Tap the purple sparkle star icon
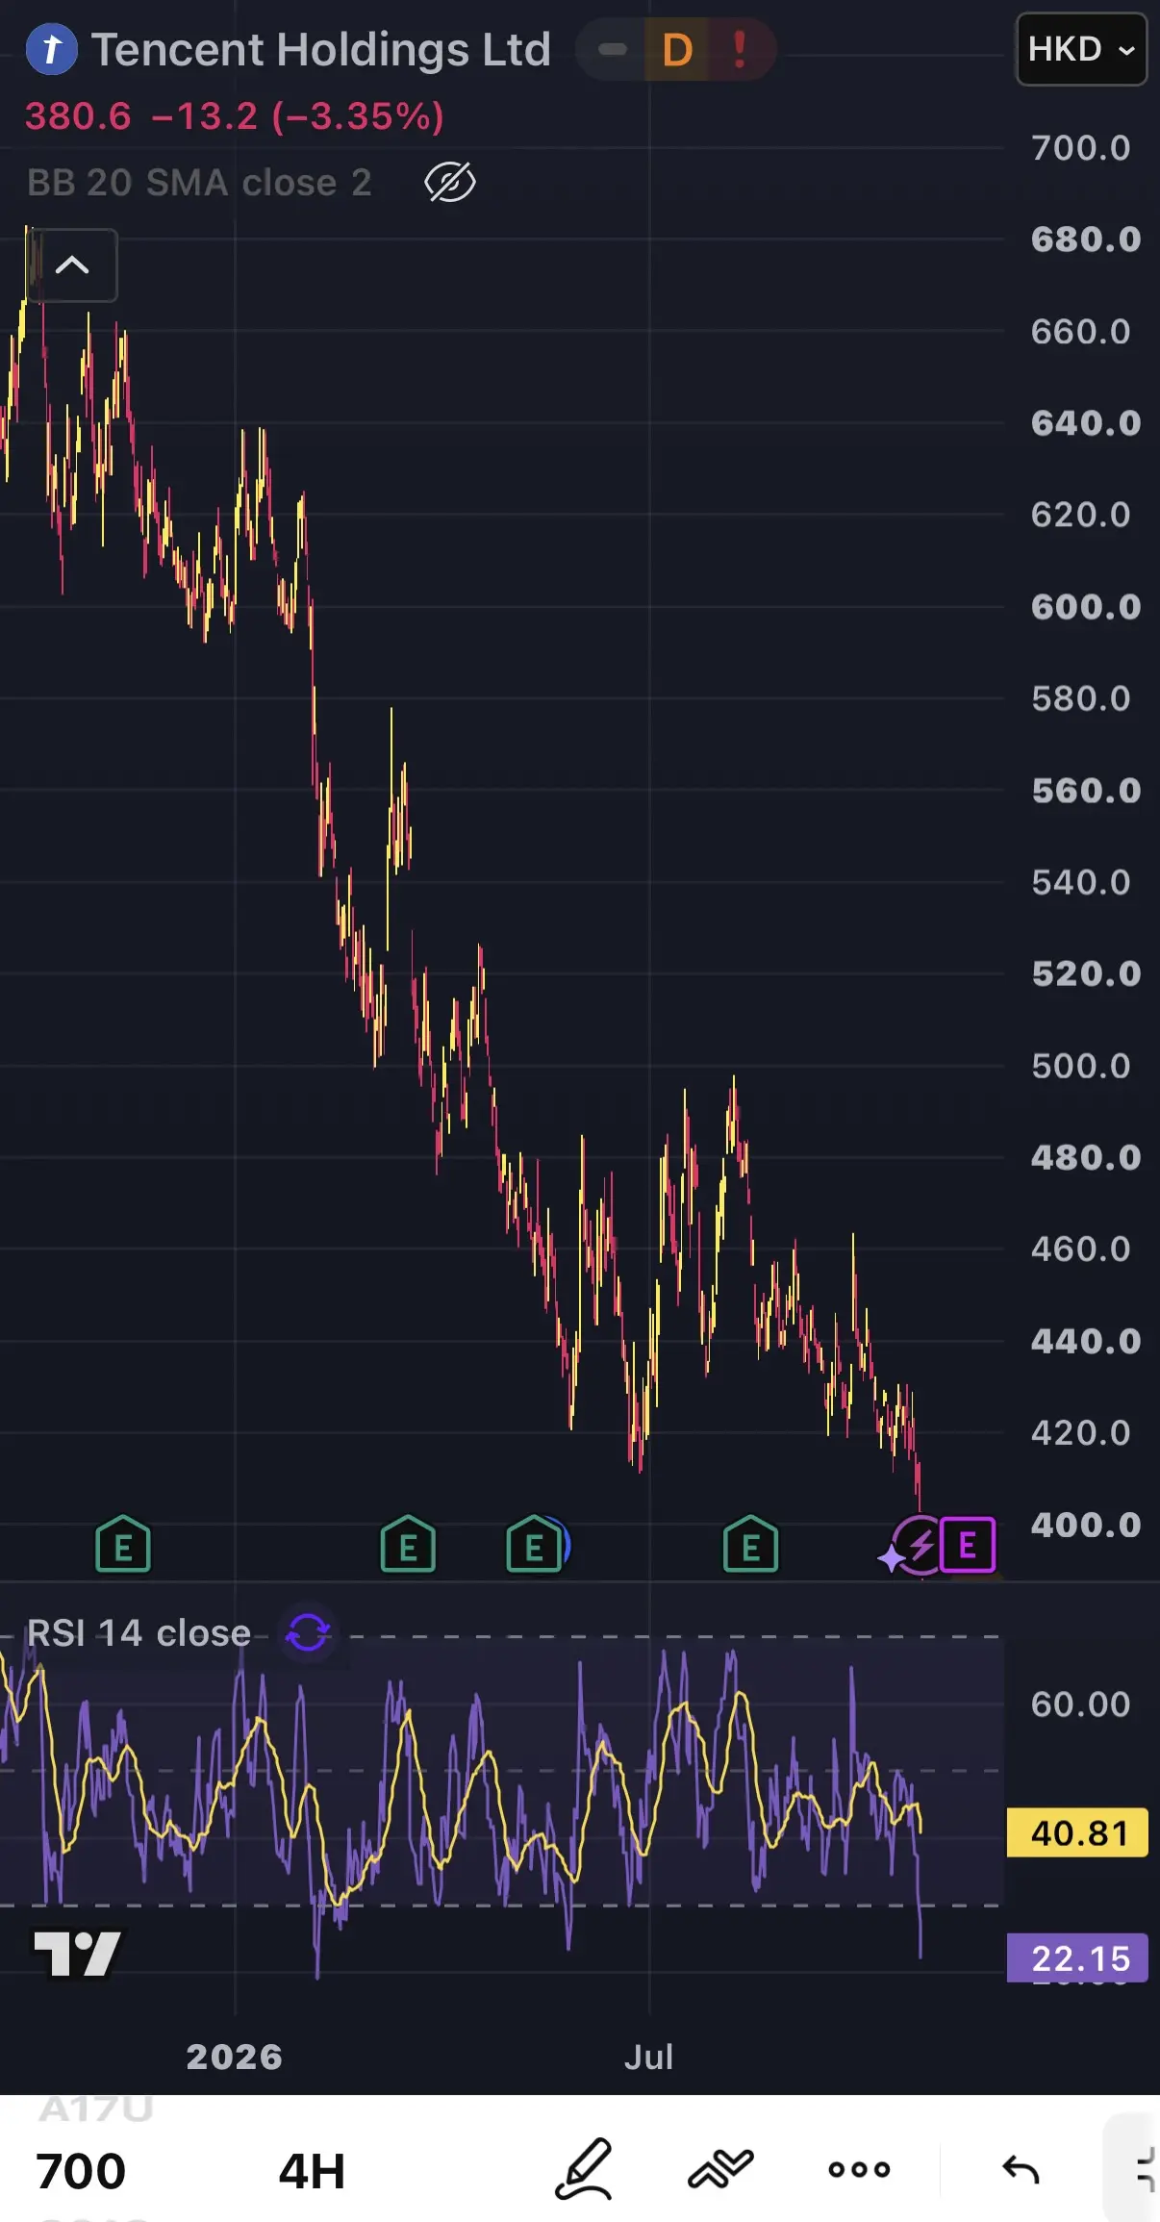Image resolution: width=1160 pixels, height=2222 pixels. point(893,1556)
